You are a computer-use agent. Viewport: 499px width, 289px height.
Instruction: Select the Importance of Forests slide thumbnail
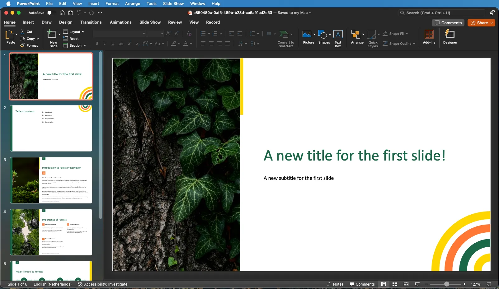click(51, 232)
